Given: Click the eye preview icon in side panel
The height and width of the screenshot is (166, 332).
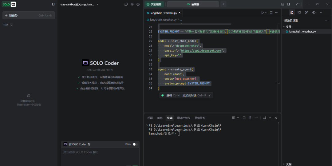Looking at the screenshot, I should [x=314, y=13].
